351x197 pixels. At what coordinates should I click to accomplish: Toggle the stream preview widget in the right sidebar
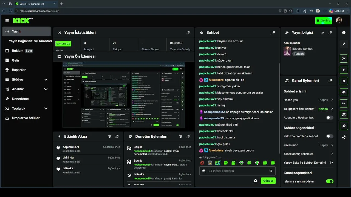coord(344,59)
